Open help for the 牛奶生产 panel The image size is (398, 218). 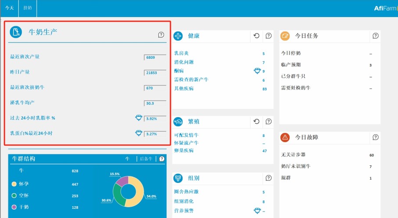click(x=161, y=35)
